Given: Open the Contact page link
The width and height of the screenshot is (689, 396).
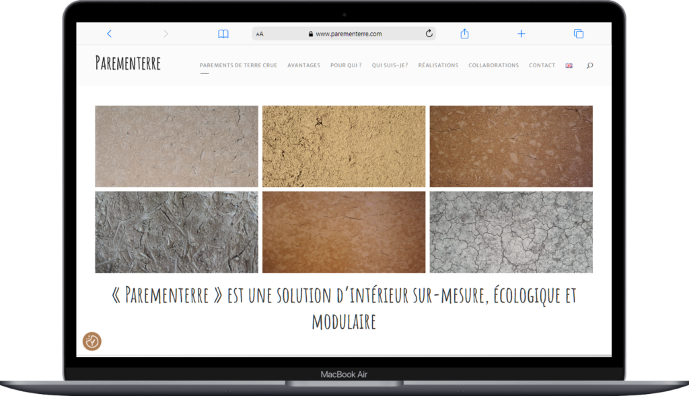Looking at the screenshot, I should [x=542, y=65].
